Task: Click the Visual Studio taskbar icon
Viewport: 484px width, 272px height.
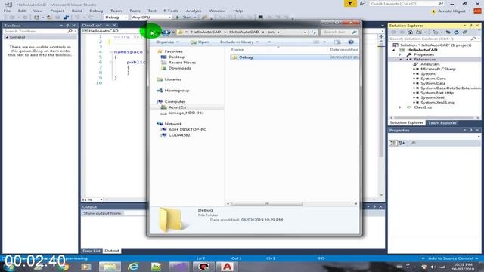Action: 179,267
